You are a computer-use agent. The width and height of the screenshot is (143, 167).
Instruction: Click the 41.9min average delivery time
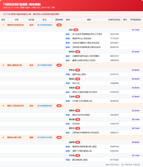[x=136, y=97]
